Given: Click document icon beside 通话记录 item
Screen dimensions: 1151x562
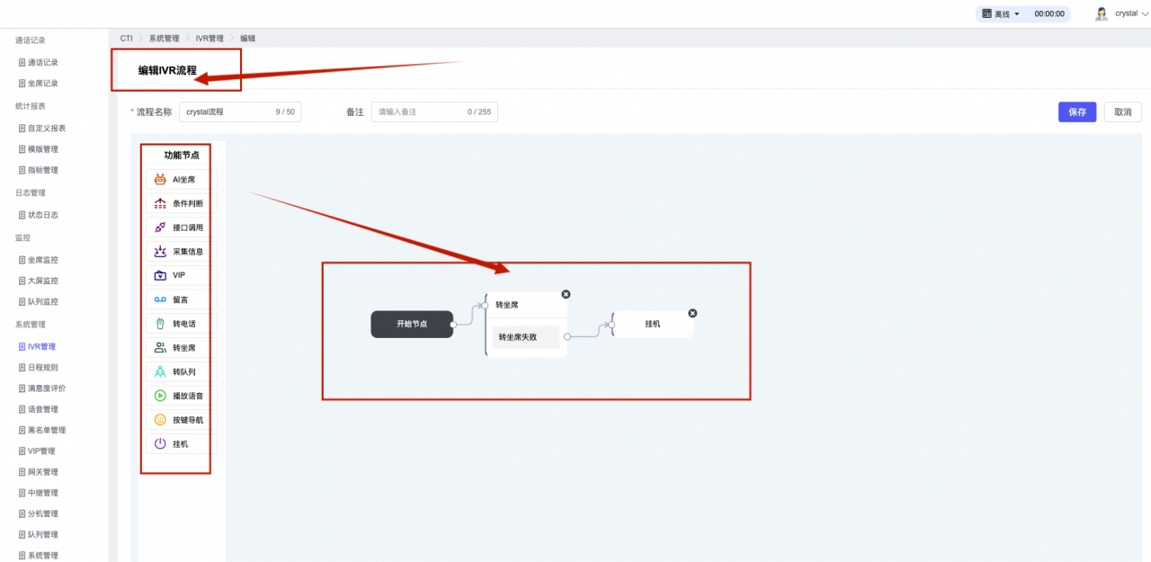Looking at the screenshot, I should [x=22, y=63].
